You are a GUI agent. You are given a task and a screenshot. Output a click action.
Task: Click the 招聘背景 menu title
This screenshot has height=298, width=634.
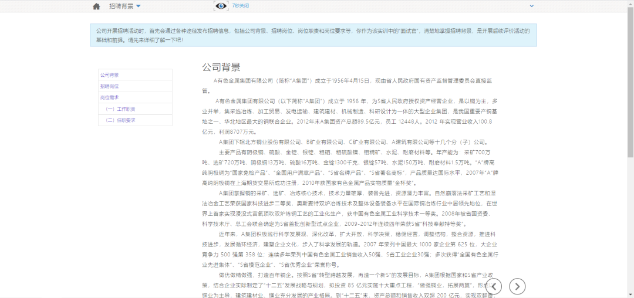point(120,6)
